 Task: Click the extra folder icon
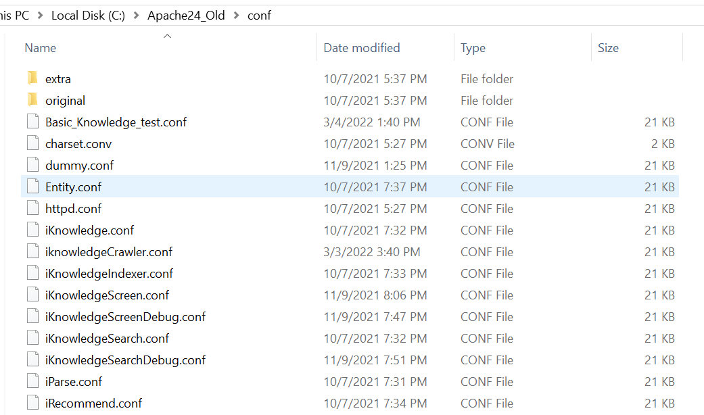tap(32, 78)
